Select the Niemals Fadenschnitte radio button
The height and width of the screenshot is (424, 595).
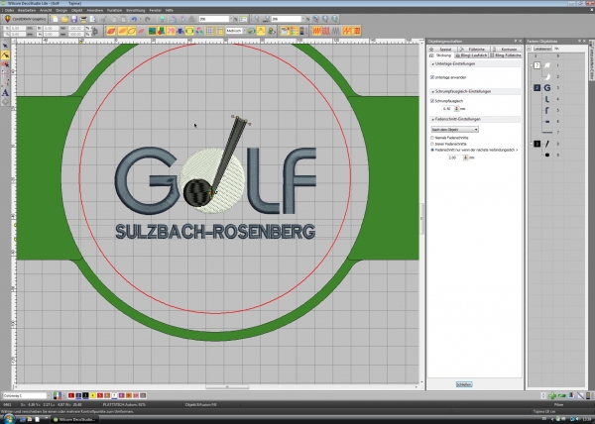tap(432, 138)
